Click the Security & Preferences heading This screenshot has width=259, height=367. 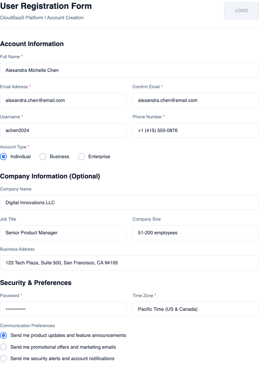coord(36,283)
